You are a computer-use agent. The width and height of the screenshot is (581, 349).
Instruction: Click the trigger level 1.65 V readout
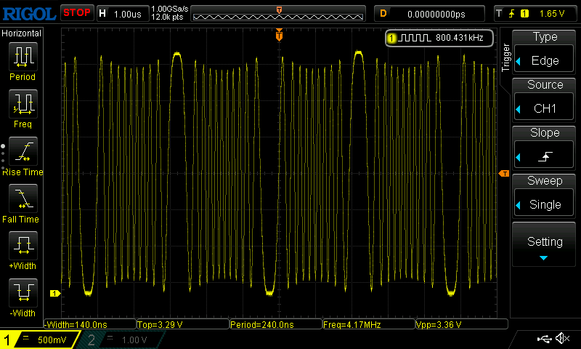pyautogui.click(x=552, y=14)
